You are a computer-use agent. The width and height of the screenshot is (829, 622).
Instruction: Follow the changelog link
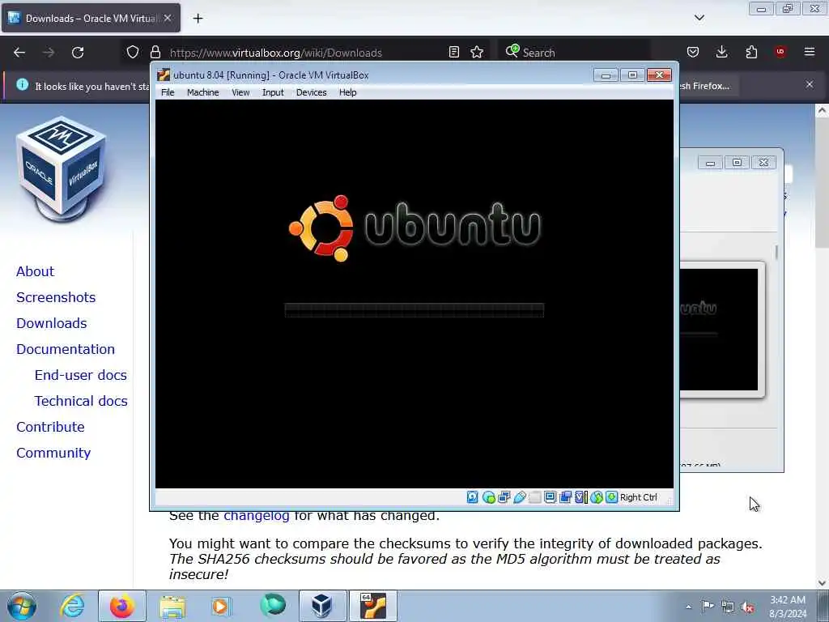click(x=257, y=516)
